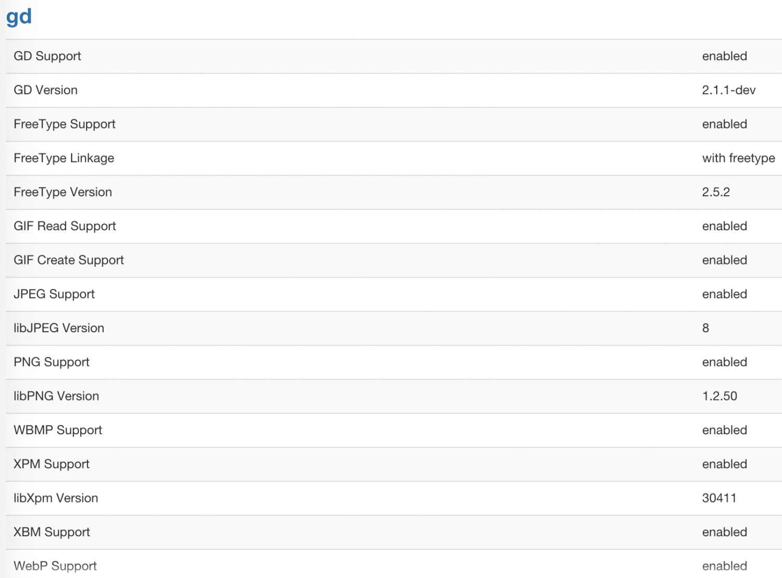The image size is (782, 578).
Task: Select the FreeType Version value 2.5.2
Action: [x=716, y=192]
